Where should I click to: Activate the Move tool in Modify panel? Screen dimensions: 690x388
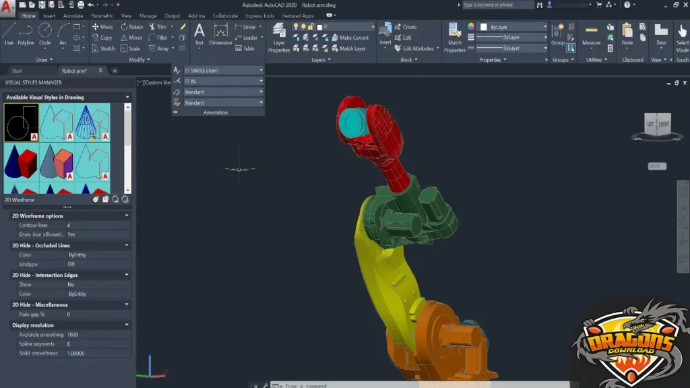102,28
